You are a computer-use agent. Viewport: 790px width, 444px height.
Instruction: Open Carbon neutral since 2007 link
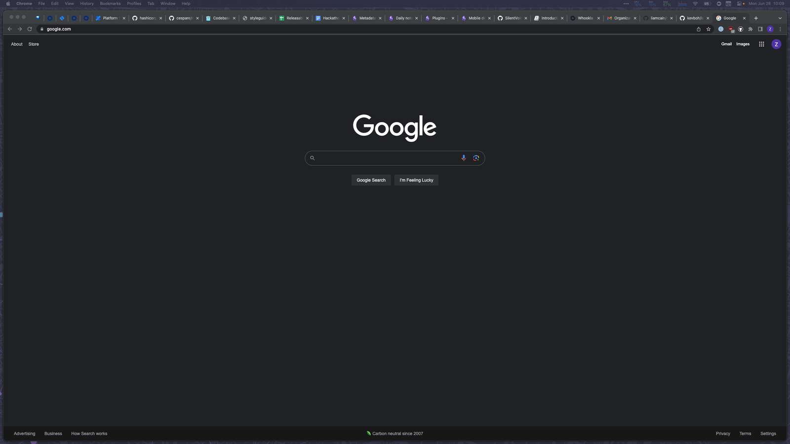coord(395,434)
